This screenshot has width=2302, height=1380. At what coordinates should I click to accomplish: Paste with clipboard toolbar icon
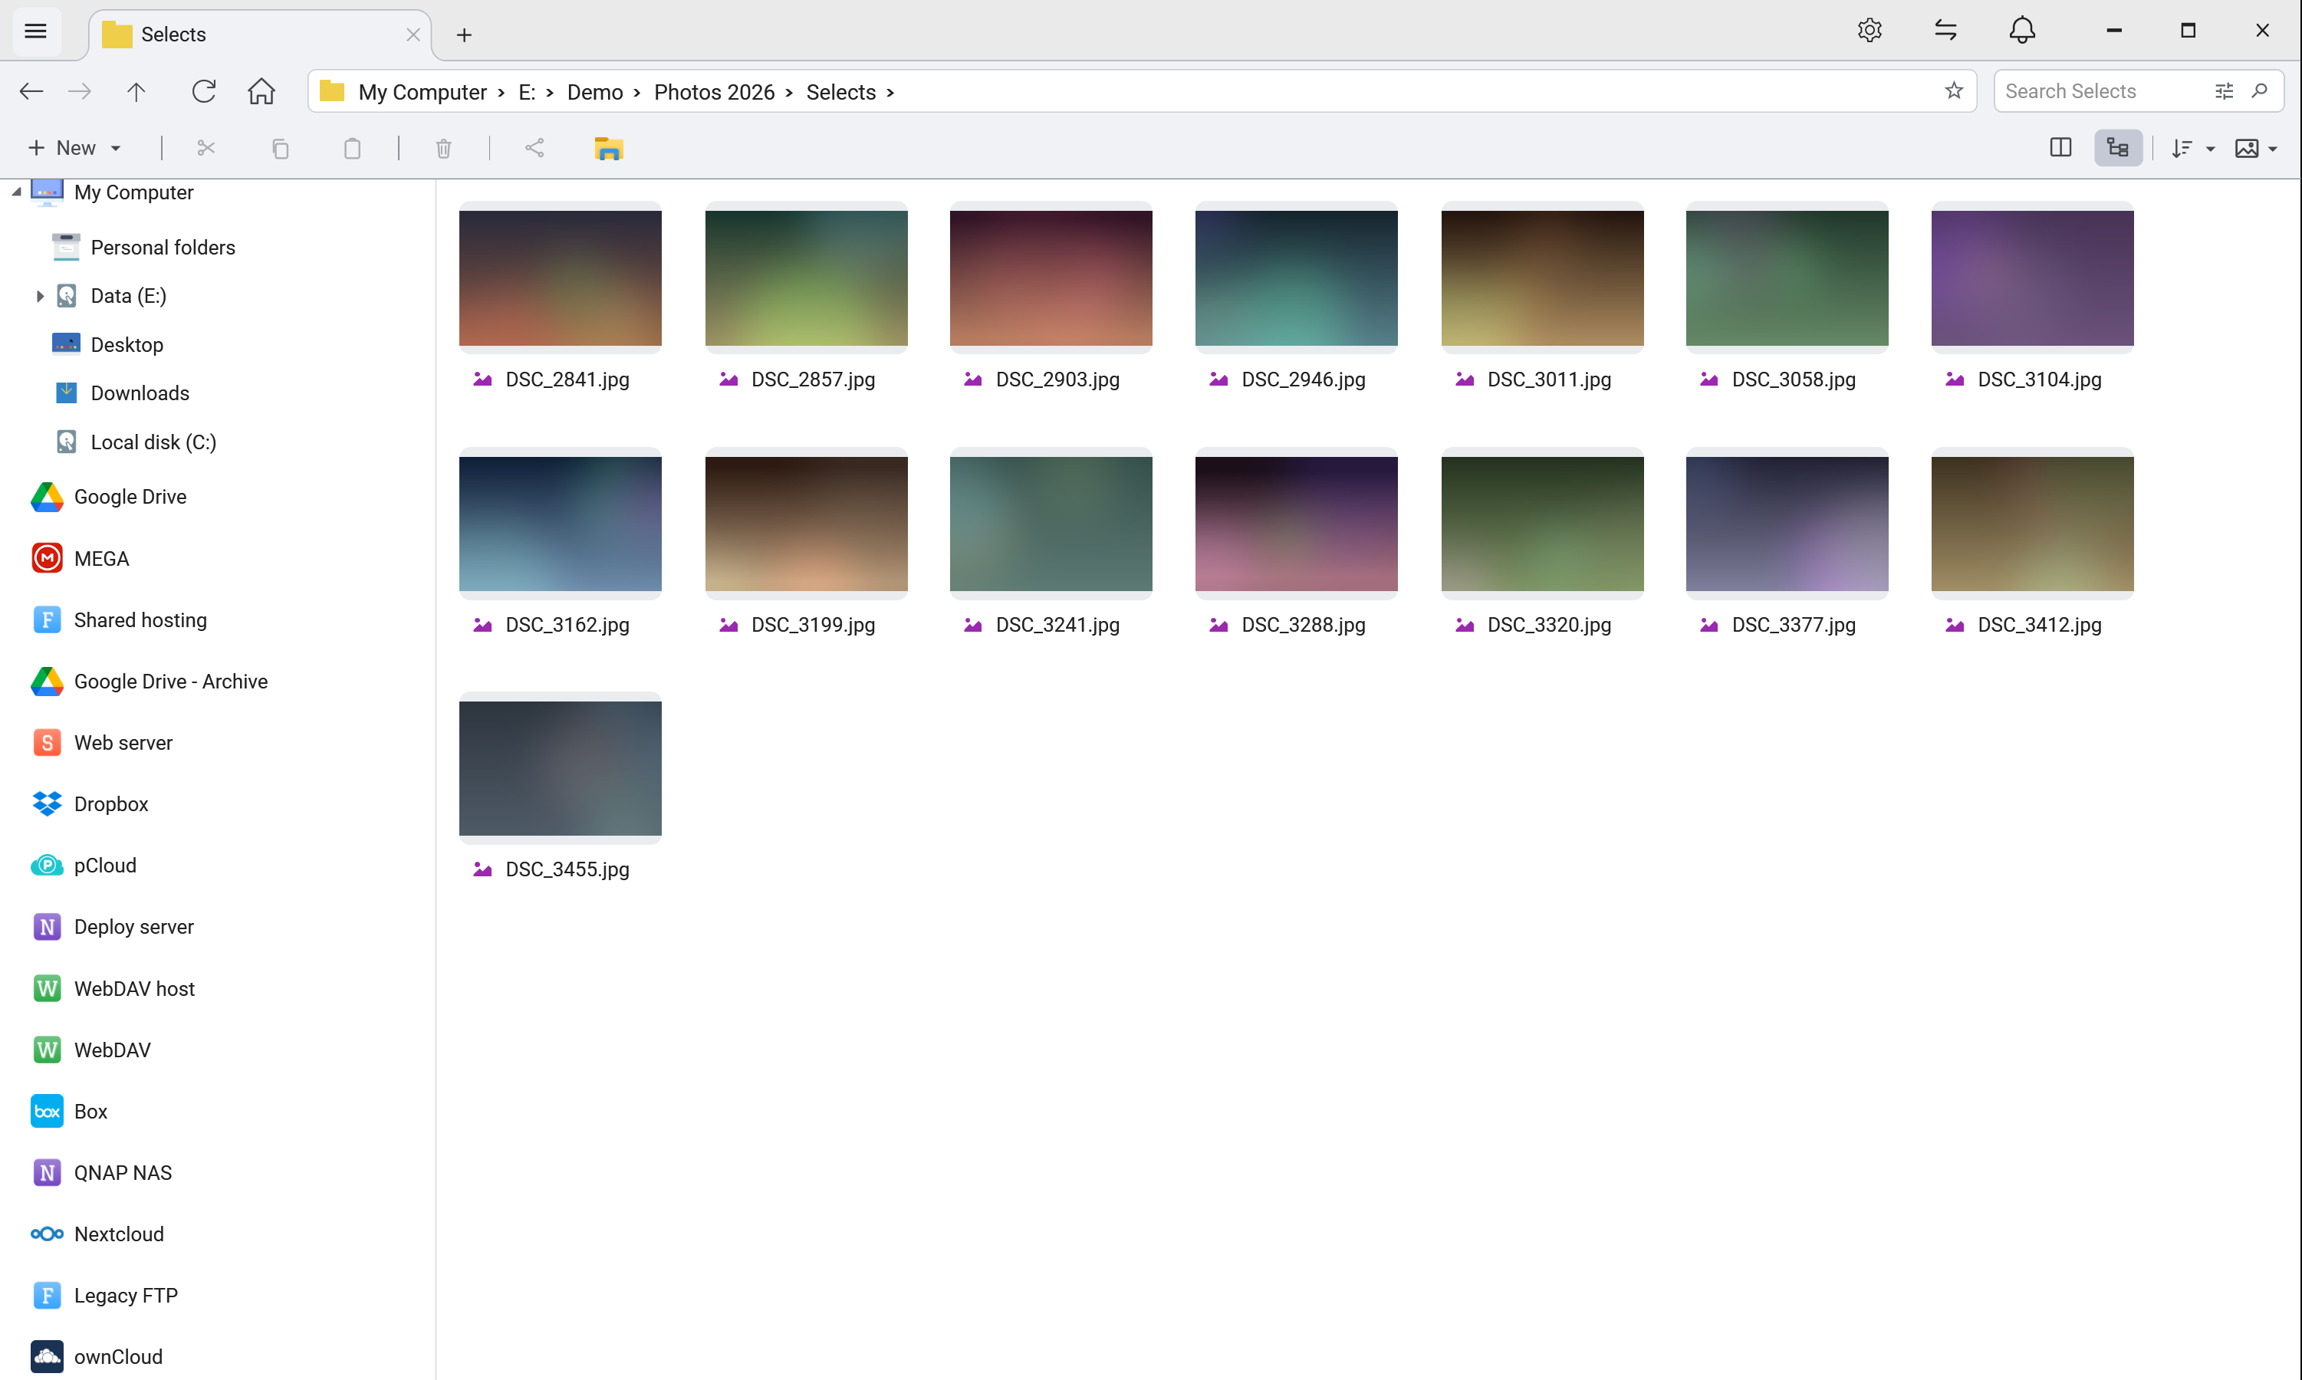(x=351, y=148)
